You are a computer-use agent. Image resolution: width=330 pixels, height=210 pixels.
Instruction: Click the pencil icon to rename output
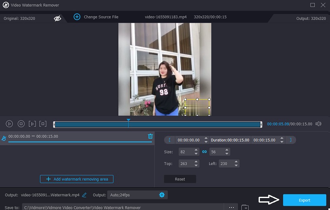[85, 195]
